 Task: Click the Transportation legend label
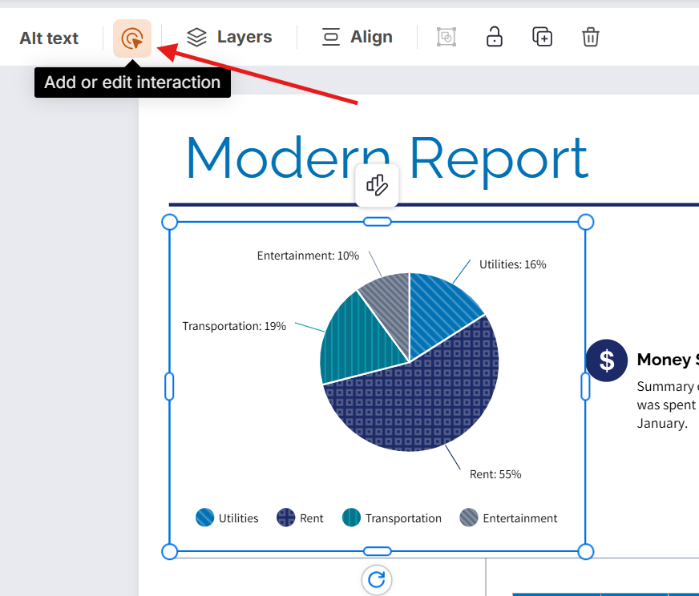tap(405, 517)
